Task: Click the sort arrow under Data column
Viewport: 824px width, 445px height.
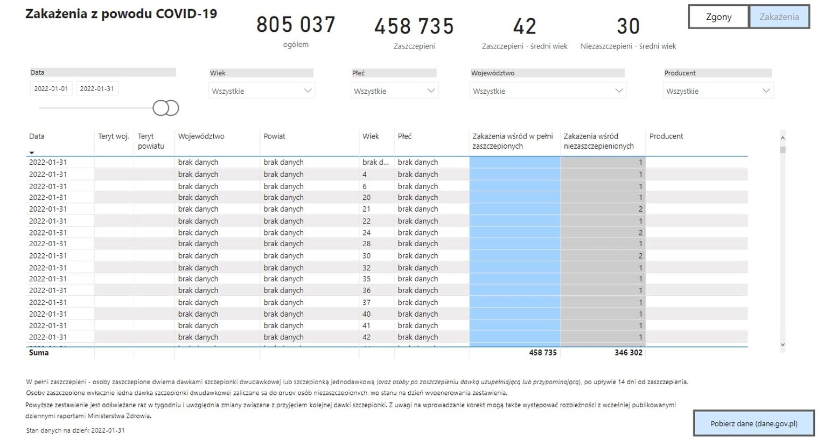Action: [x=32, y=153]
